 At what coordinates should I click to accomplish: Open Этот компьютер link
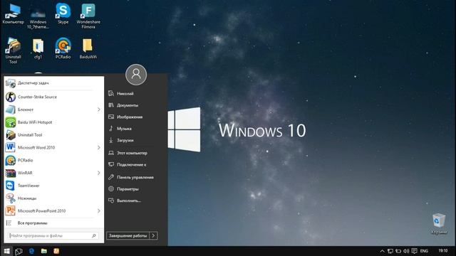[x=128, y=153]
